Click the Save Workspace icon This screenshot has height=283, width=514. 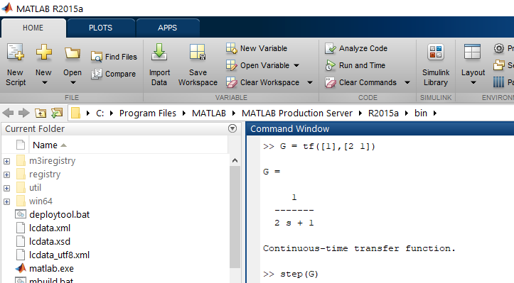[x=198, y=52]
